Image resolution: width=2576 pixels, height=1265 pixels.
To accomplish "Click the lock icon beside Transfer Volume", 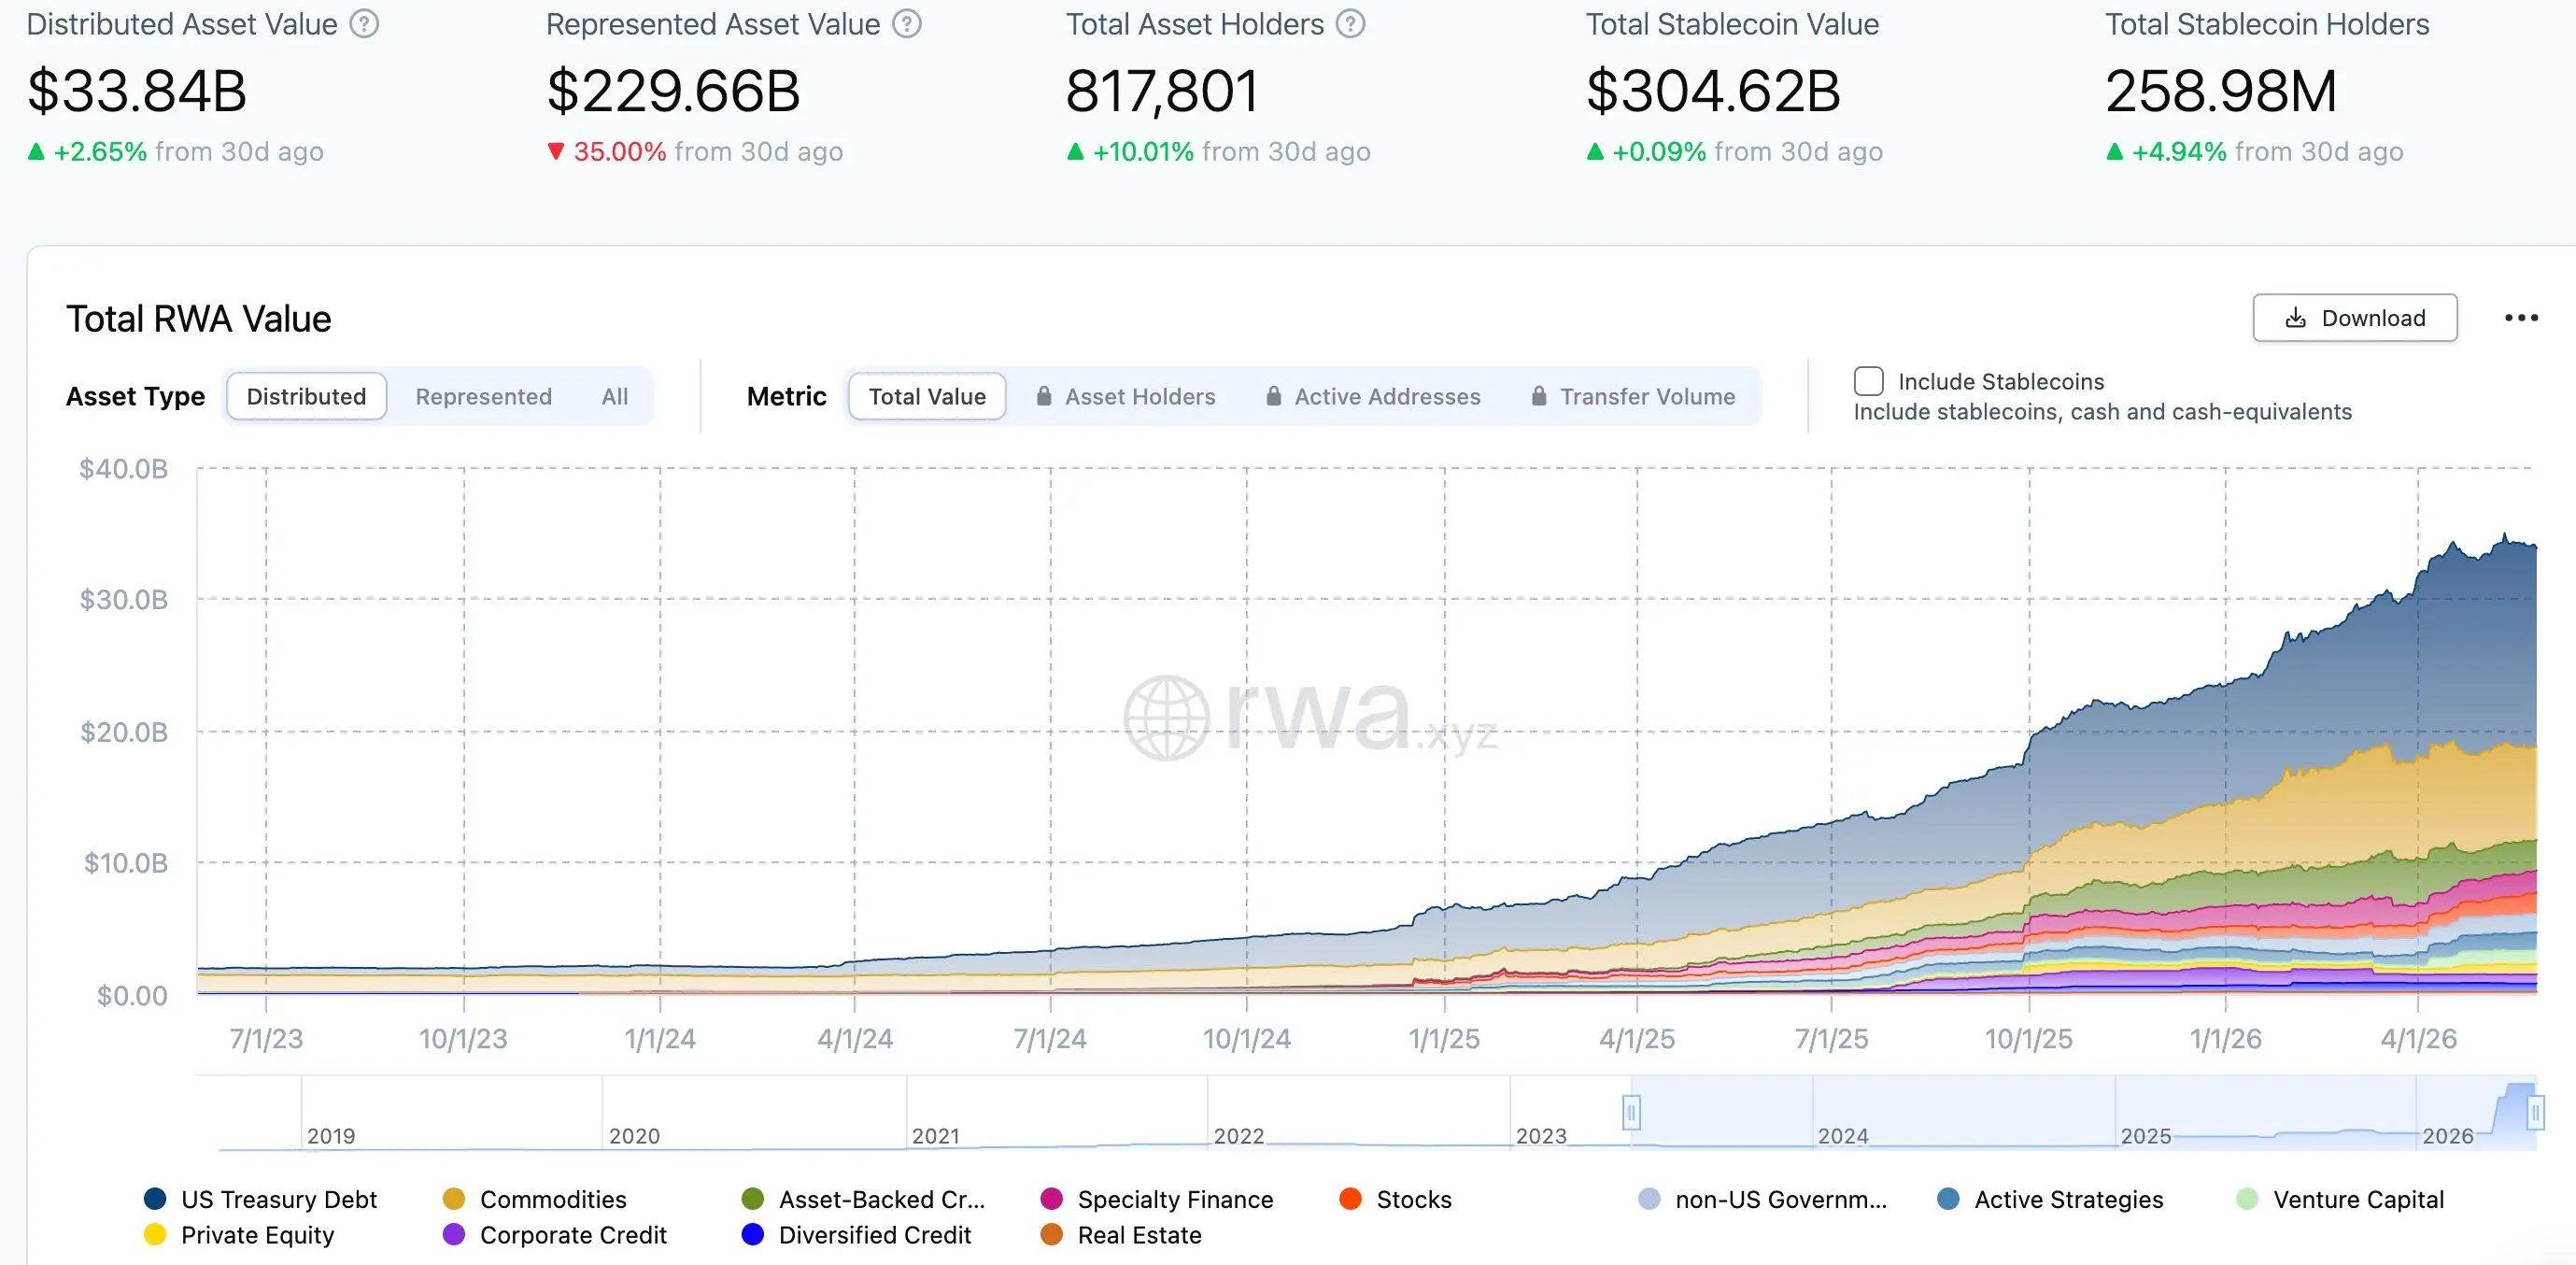I will [1539, 396].
